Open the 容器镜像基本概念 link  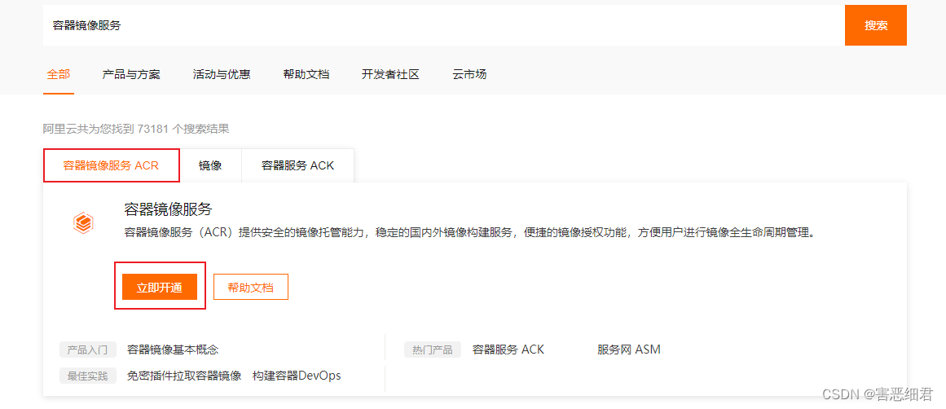click(x=173, y=350)
